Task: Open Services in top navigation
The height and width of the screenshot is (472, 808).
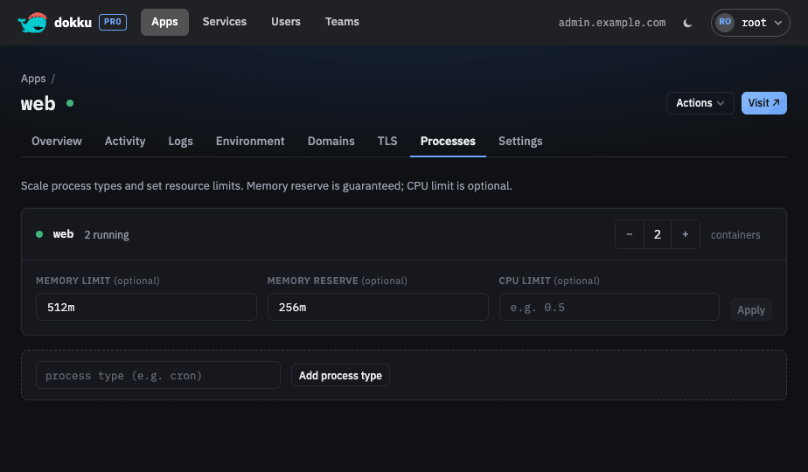Action: tap(225, 22)
